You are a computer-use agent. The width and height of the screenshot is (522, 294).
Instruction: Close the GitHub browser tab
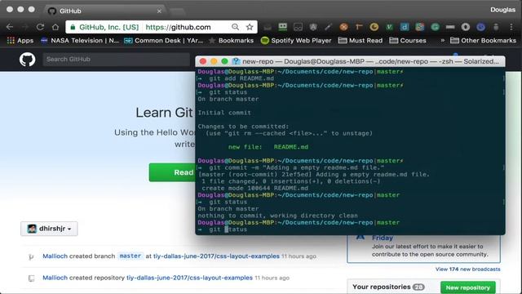point(159,11)
